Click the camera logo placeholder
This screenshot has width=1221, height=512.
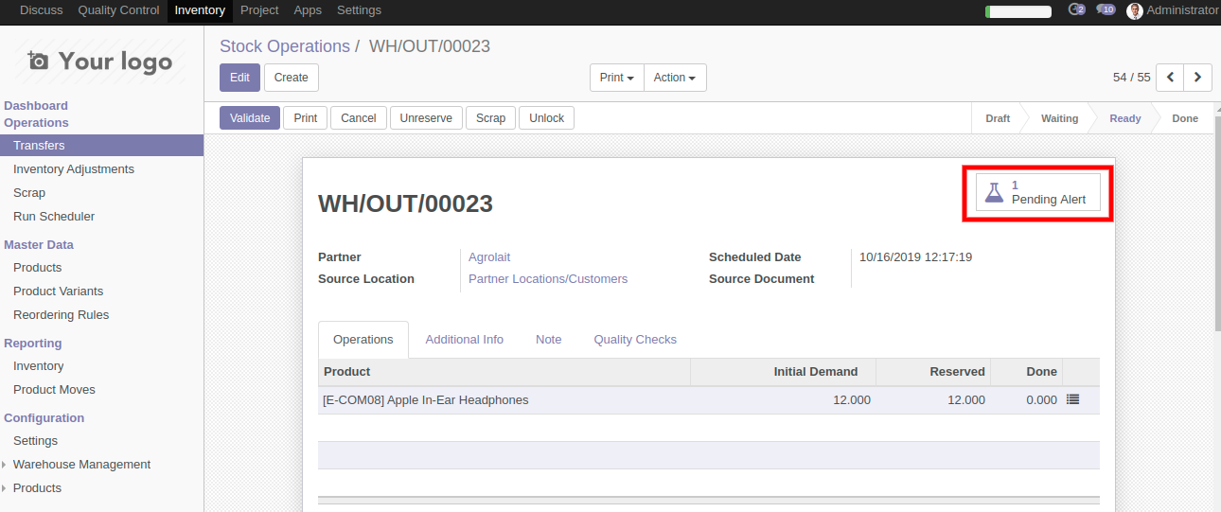(x=38, y=62)
